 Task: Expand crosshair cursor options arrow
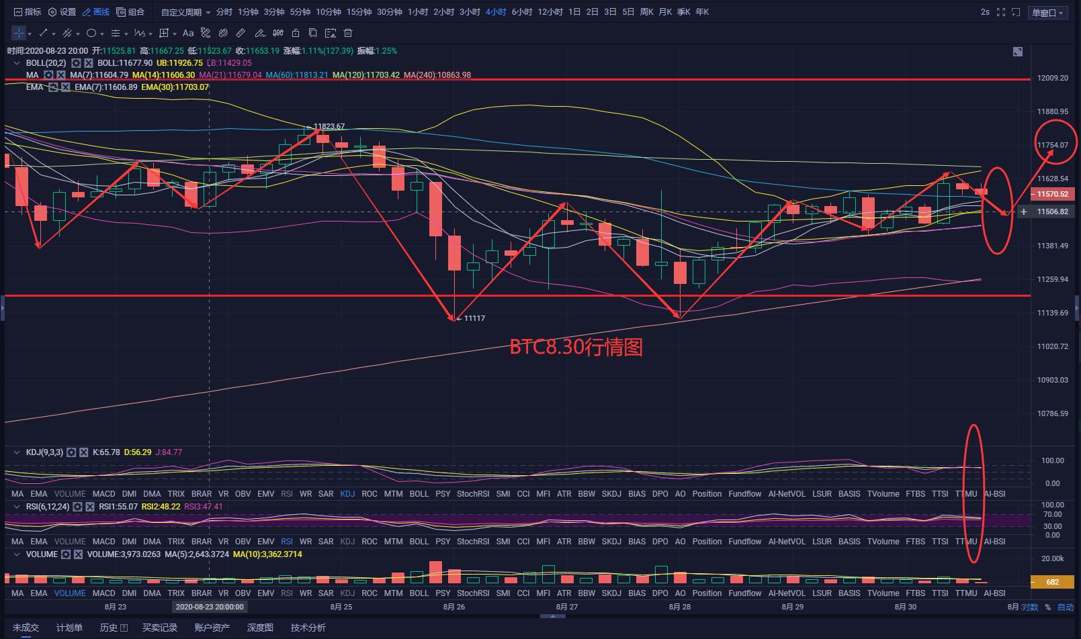29,34
